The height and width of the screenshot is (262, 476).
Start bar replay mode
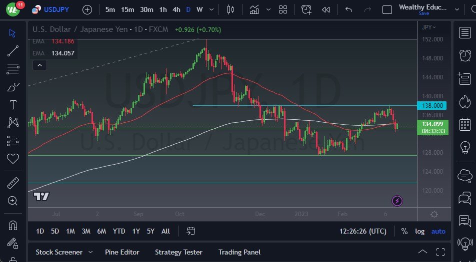[326, 9]
